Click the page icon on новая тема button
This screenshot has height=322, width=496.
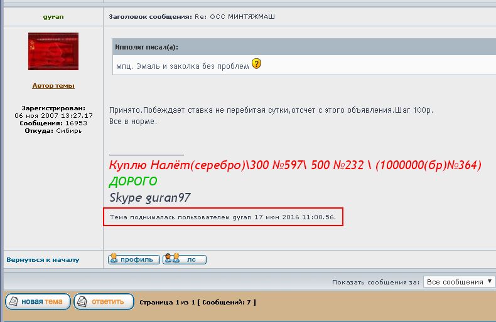(13, 302)
